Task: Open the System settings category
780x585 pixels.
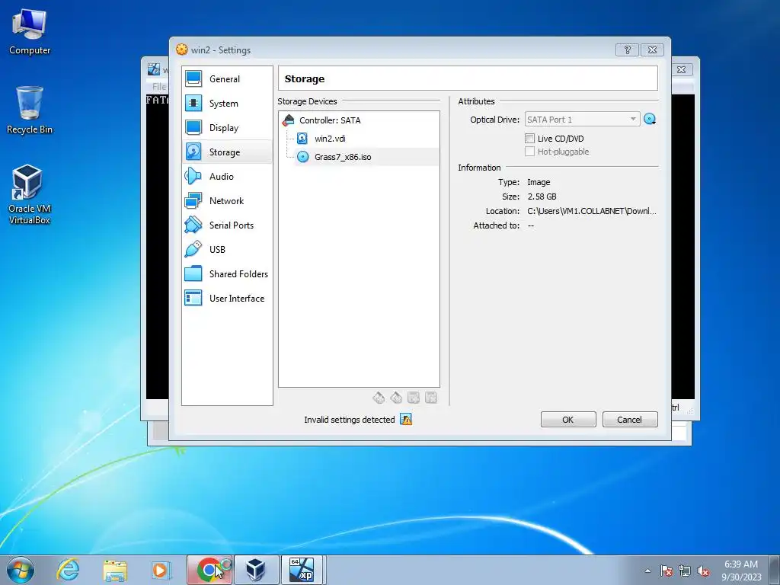Action: pos(227,104)
